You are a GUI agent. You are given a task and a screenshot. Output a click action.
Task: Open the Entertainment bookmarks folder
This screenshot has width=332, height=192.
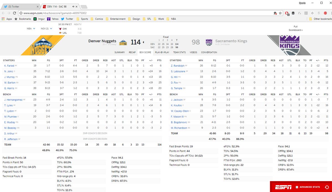[x=116, y=19]
